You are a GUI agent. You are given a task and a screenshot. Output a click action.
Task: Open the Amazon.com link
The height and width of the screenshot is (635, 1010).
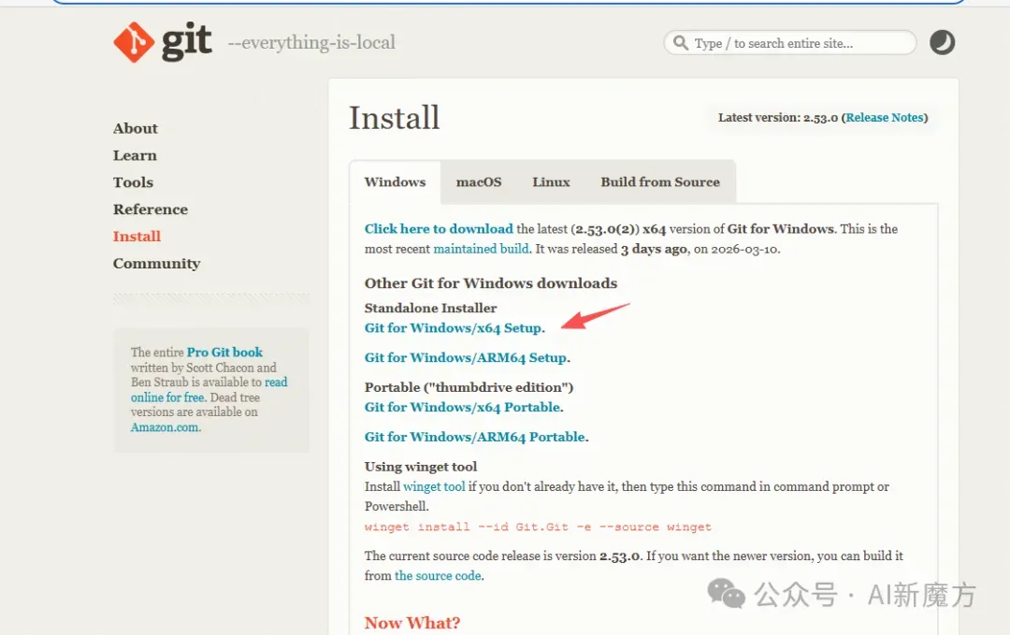pos(165,427)
